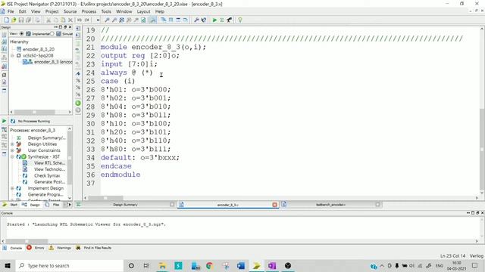
Task: Click the Type here to search box
Action: 69,265
